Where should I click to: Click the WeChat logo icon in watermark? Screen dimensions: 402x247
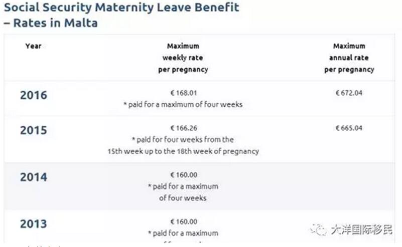(x=318, y=229)
